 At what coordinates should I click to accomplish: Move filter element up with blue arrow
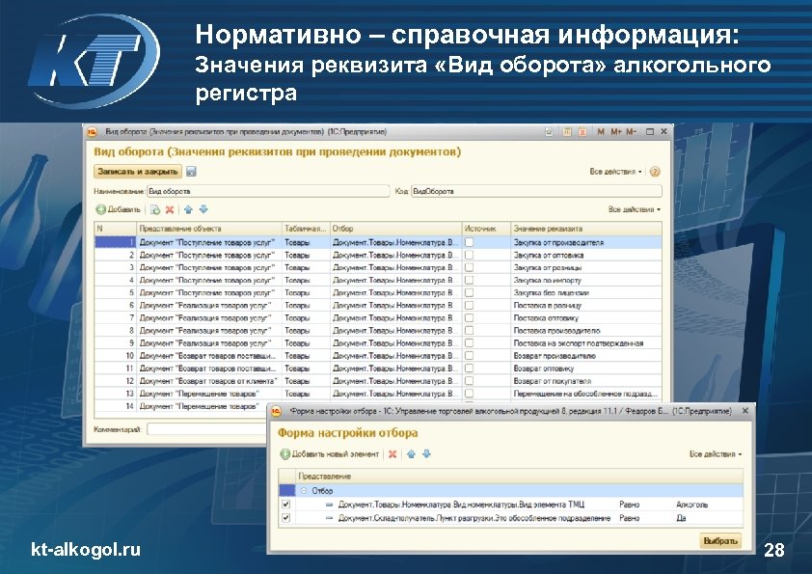411,454
